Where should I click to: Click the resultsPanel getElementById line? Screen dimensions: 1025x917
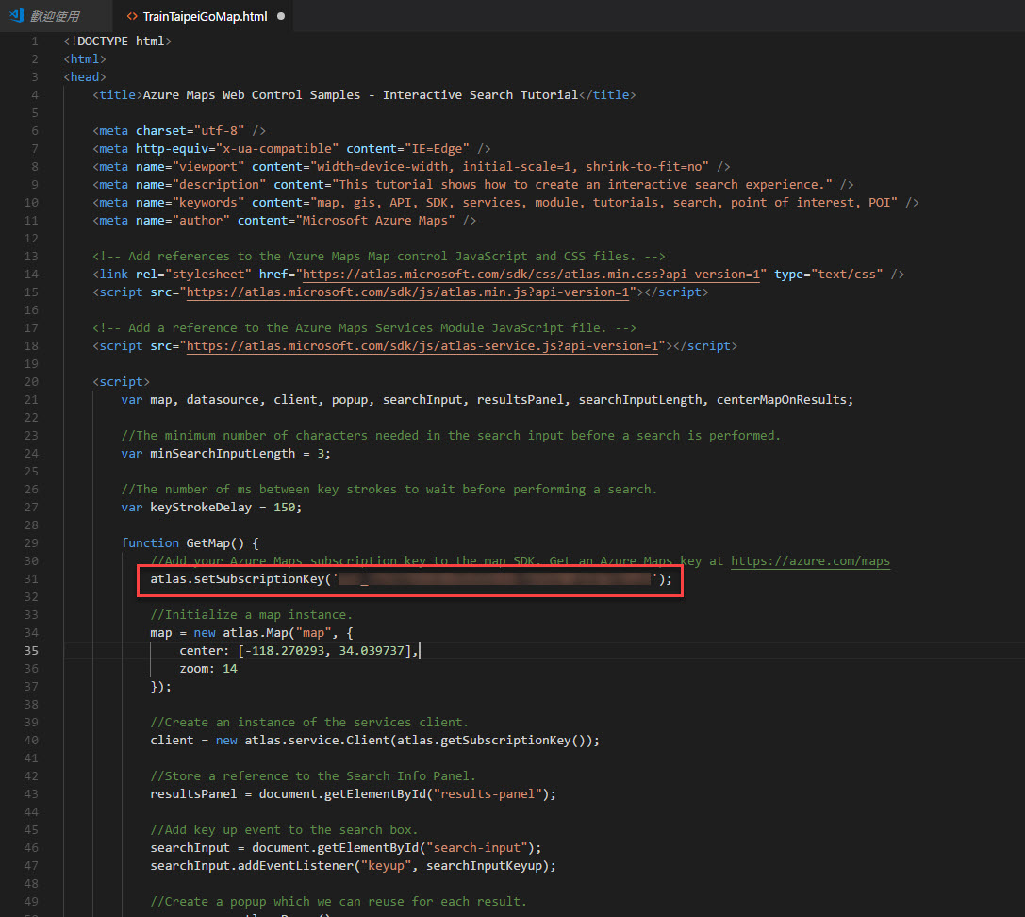(353, 794)
